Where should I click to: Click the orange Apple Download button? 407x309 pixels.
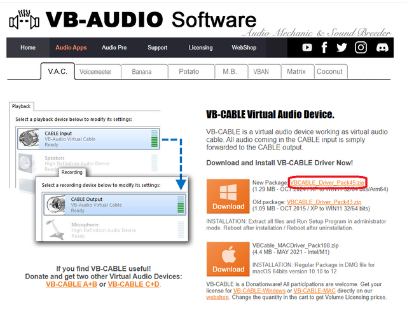(228, 259)
